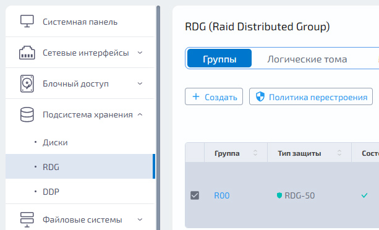Click the Тип защиты column header text

coord(299,153)
